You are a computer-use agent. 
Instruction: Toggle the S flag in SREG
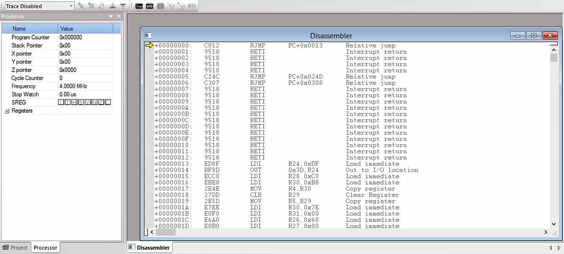pyautogui.click(x=81, y=102)
